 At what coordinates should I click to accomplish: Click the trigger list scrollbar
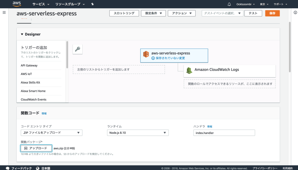pyautogui.click(x=67, y=55)
